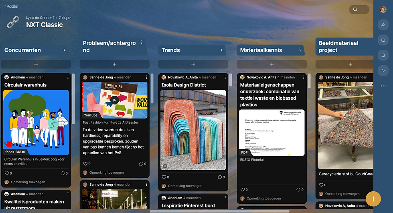The width and height of the screenshot is (393, 213).
Task: Open the Circulair warenhuis illustration thumbnail
Action: (36, 123)
